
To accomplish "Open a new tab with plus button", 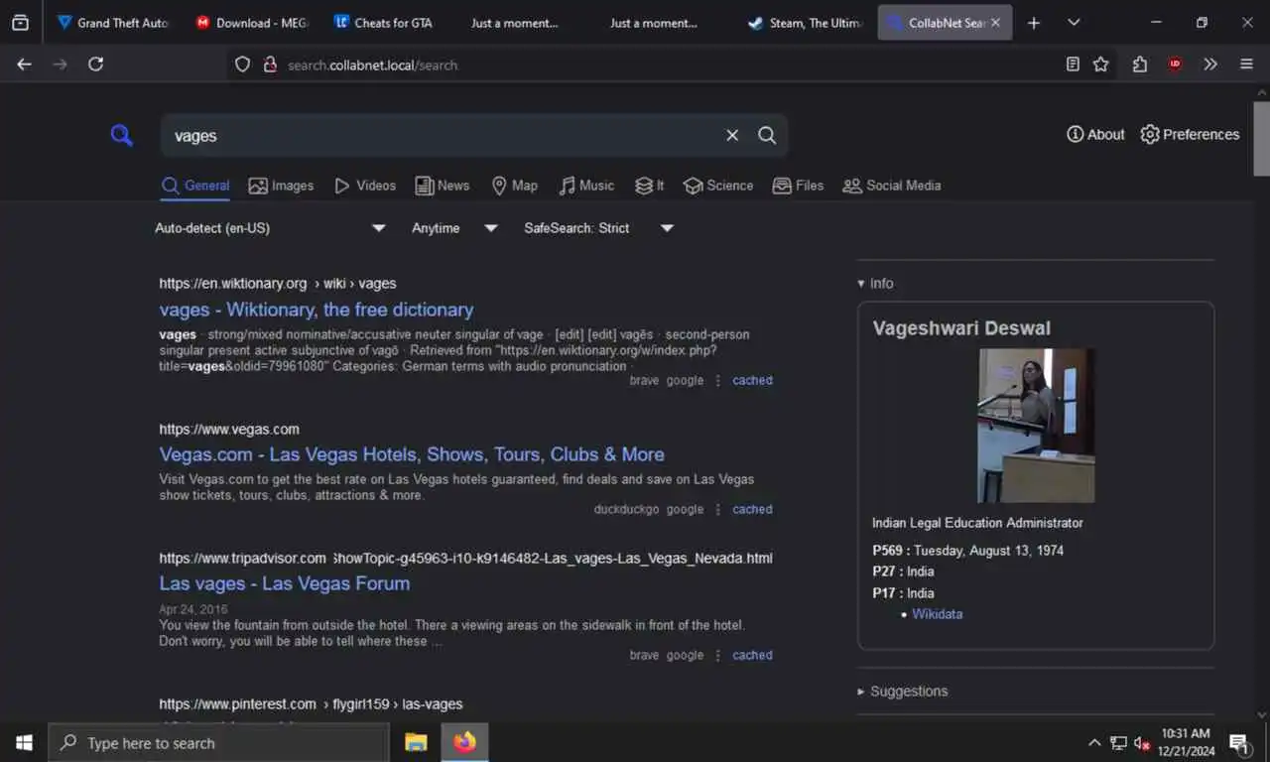I will click(x=1034, y=23).
